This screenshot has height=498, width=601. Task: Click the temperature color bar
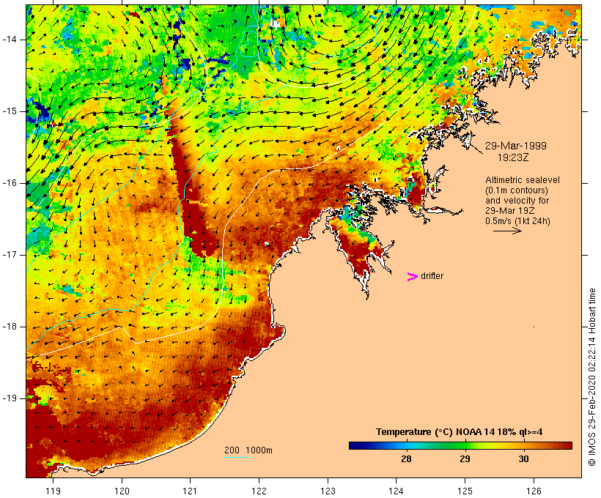pos(460,445)
